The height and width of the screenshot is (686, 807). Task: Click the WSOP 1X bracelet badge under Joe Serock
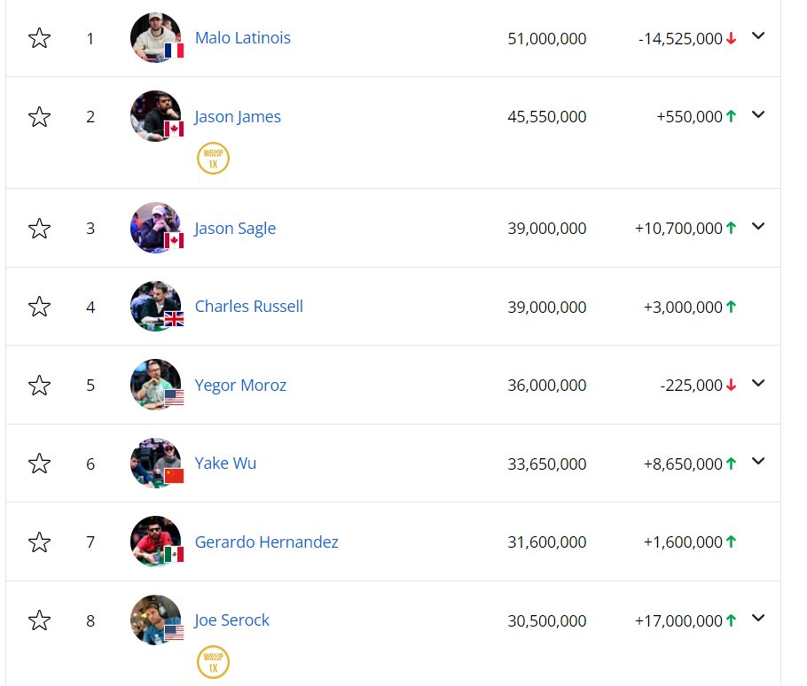[x=213, y=662]
